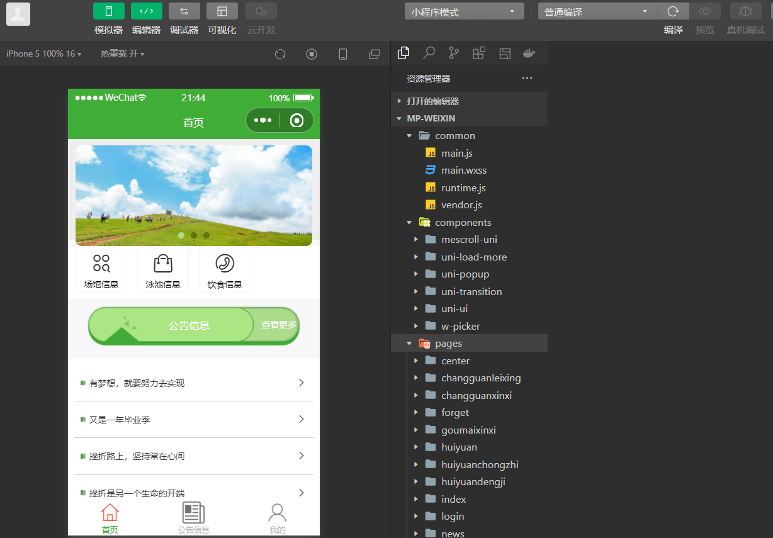Expand the forget folder
Screen dimensions: 773x538
469,412
